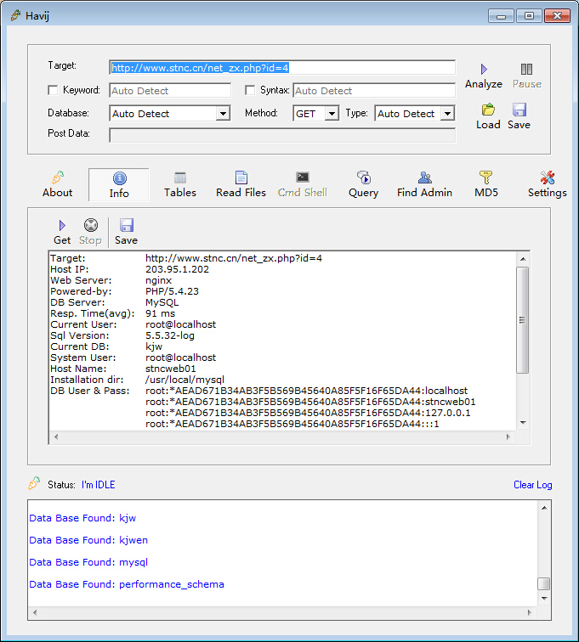Expand the Method GET dropdown

tap(332, 114)
